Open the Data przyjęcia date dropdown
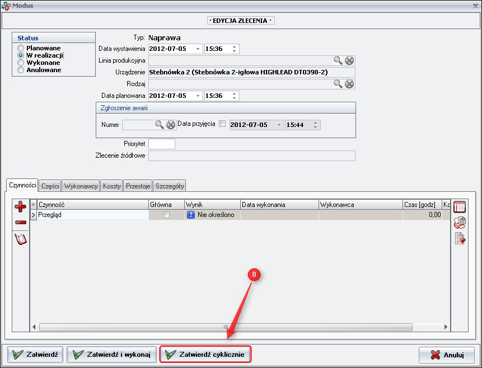This screenshot has width=482, height=368. point(279,125)
